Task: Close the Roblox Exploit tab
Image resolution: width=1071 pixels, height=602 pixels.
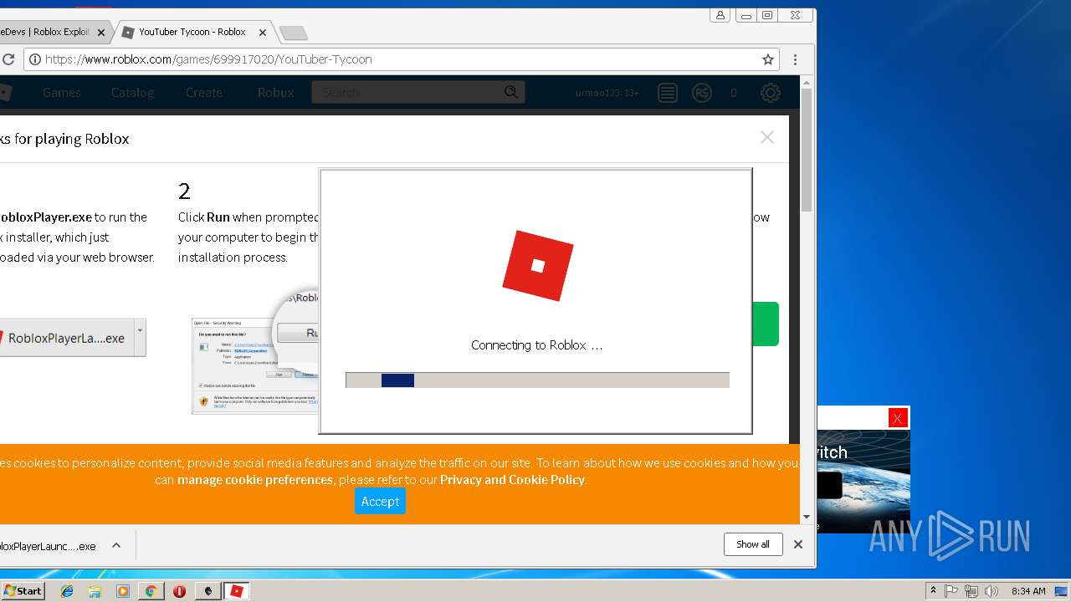Action: coord(101,33)
